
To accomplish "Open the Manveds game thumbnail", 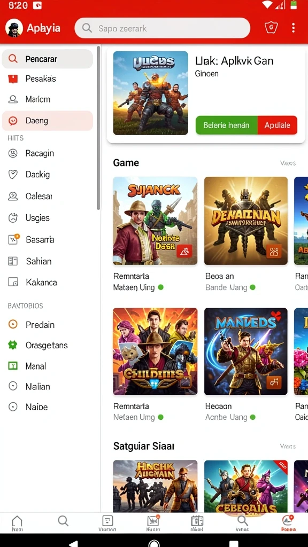I will point(246,351).
